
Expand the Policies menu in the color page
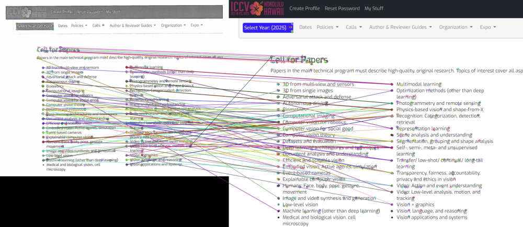[x=327, y=27]
